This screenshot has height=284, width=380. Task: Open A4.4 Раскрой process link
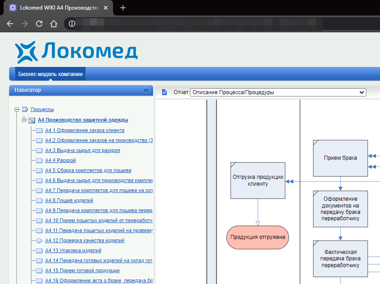(60, 160)
